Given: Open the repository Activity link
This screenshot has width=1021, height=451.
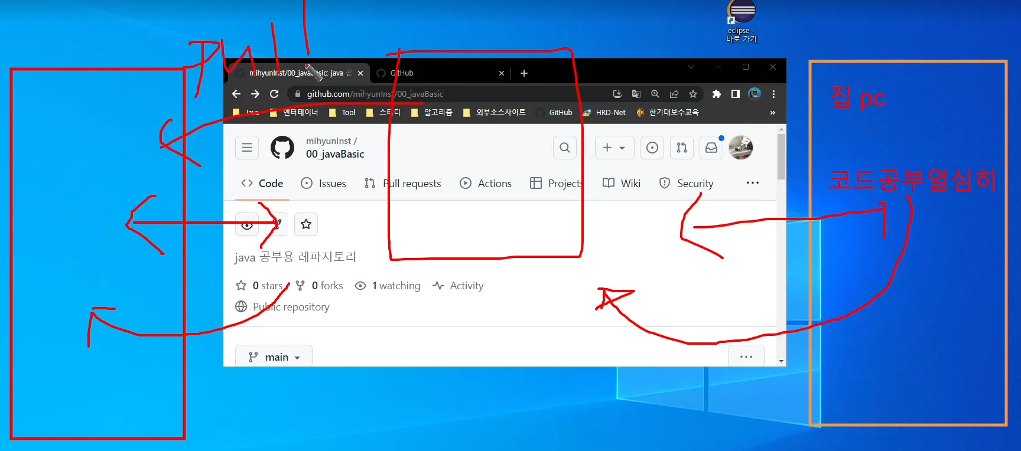Looking at the screenshot, I should click(x=458, y=286).
